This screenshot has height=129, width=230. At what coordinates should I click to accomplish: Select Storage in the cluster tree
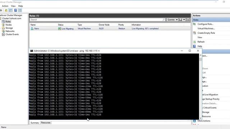pyautogui.click(x=9, y=28)
